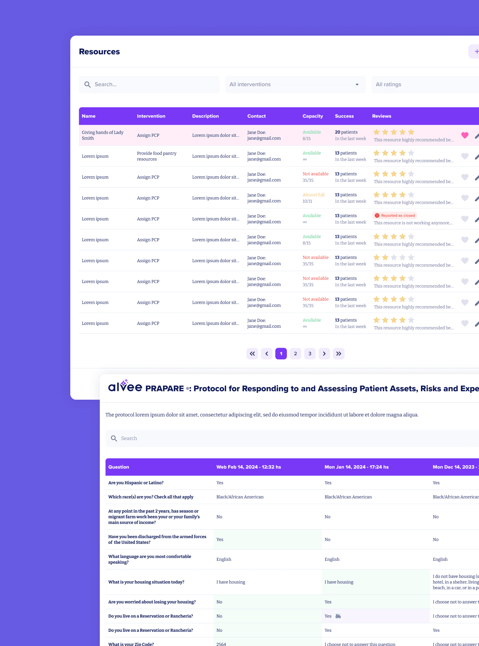The image size is (479, 646).
Task: Click the magnifier icon in Resources search
Action: click(87, 84)
